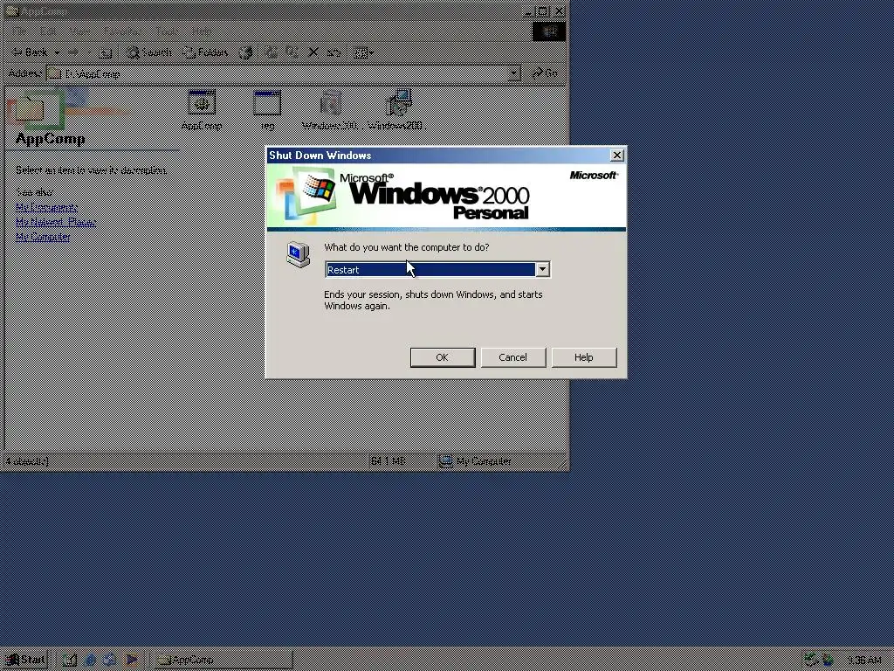Click the address bar showing D:\AppComp
The image size is (894, 671).
coord(283,73)
